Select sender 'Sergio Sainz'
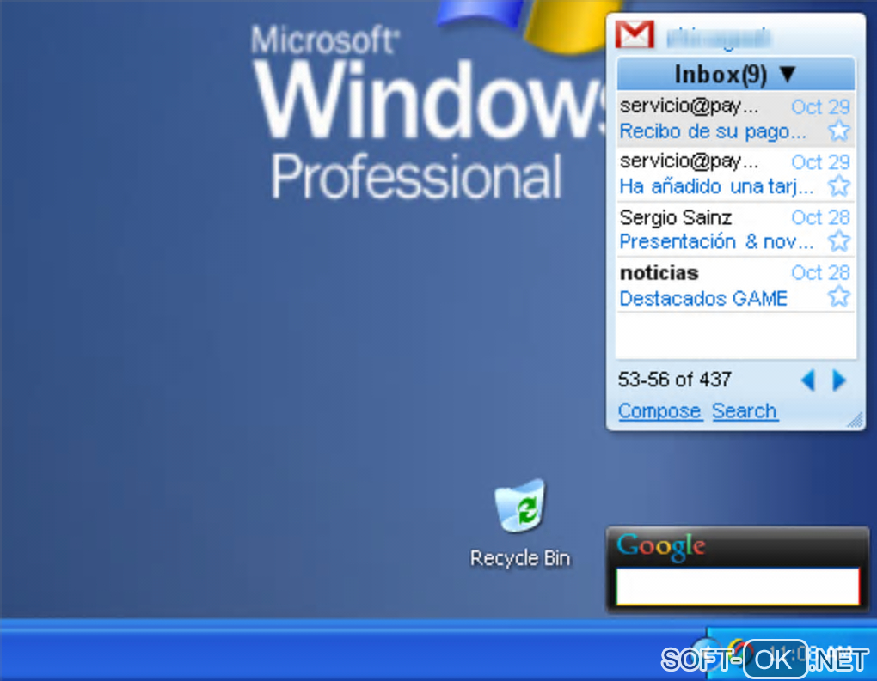 (676, 217)
